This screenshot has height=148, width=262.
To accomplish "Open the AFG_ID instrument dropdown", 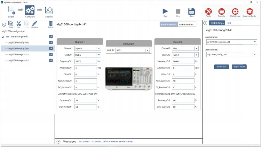I will (147, 50).
